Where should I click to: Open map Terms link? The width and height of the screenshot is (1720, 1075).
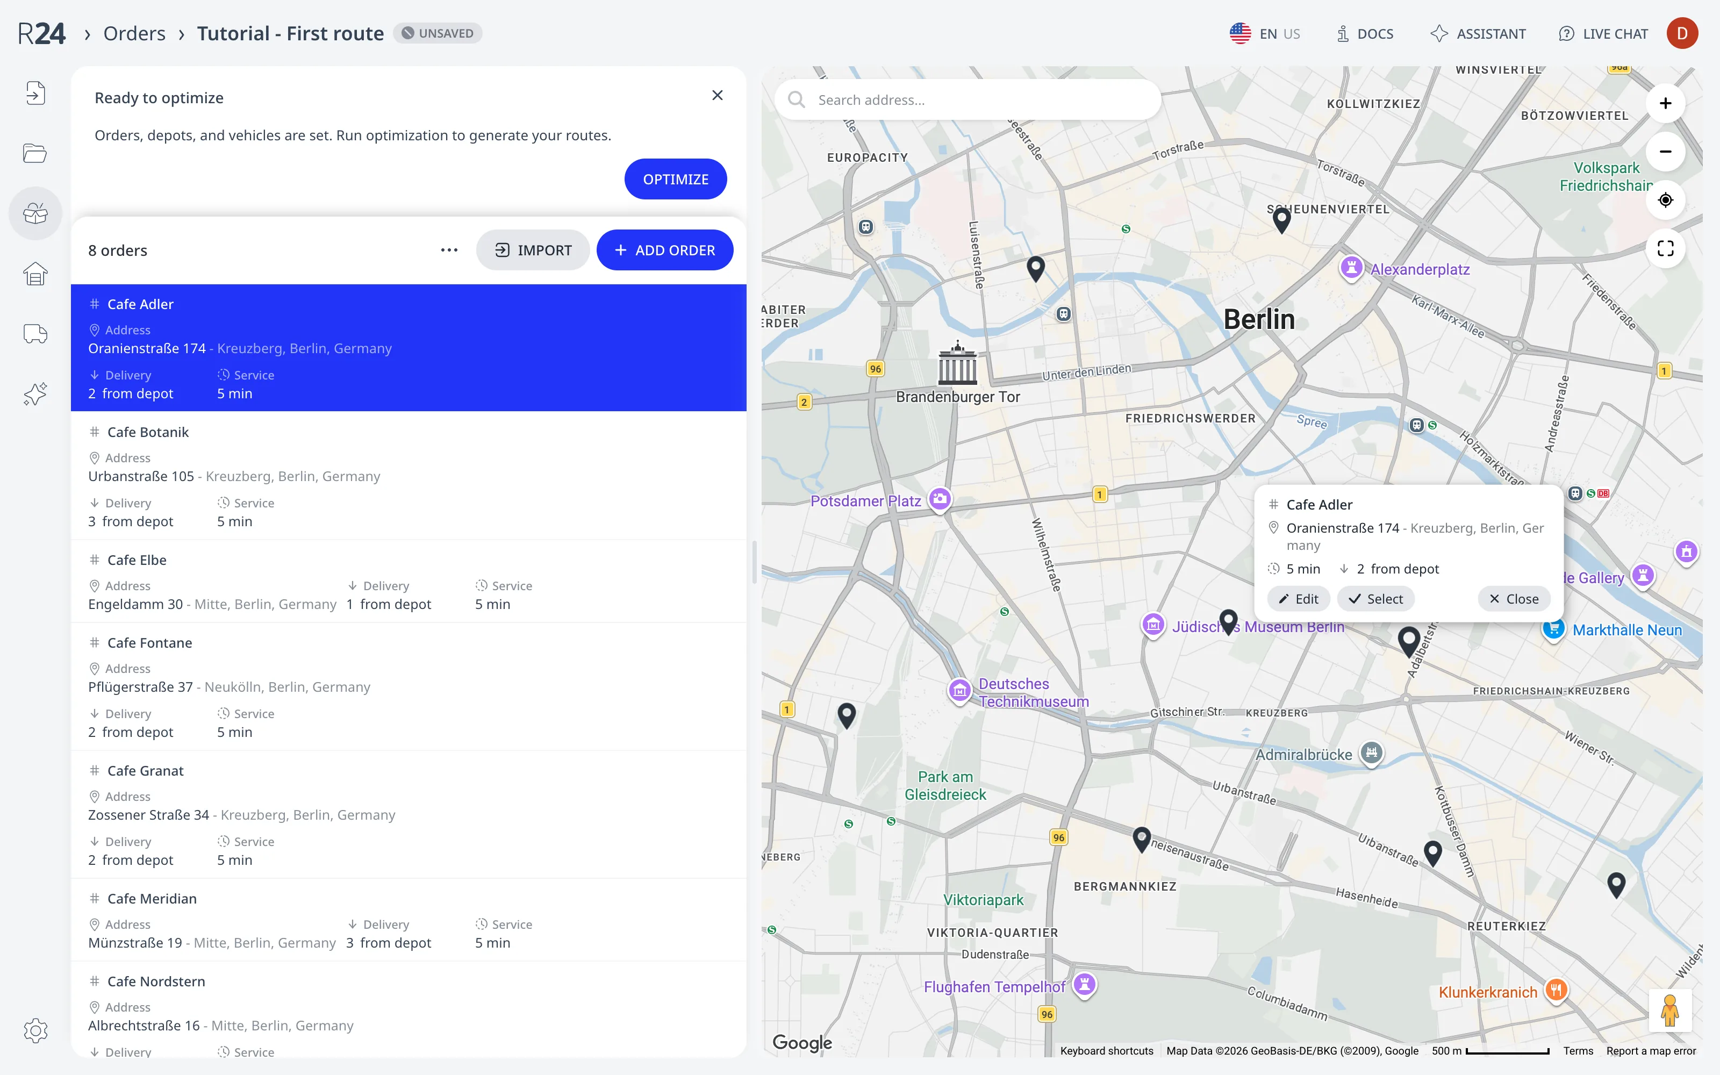[x=1578, y=1051]
